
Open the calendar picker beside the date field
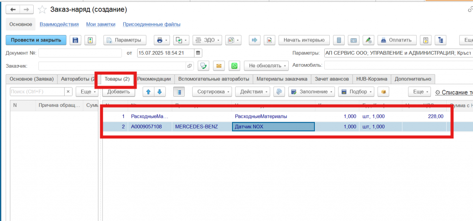[198, 53]
